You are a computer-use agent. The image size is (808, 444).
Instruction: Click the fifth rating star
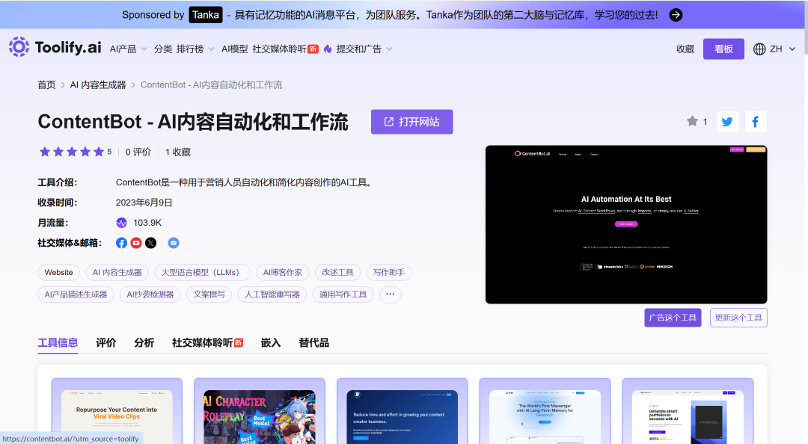click(99, 152)
